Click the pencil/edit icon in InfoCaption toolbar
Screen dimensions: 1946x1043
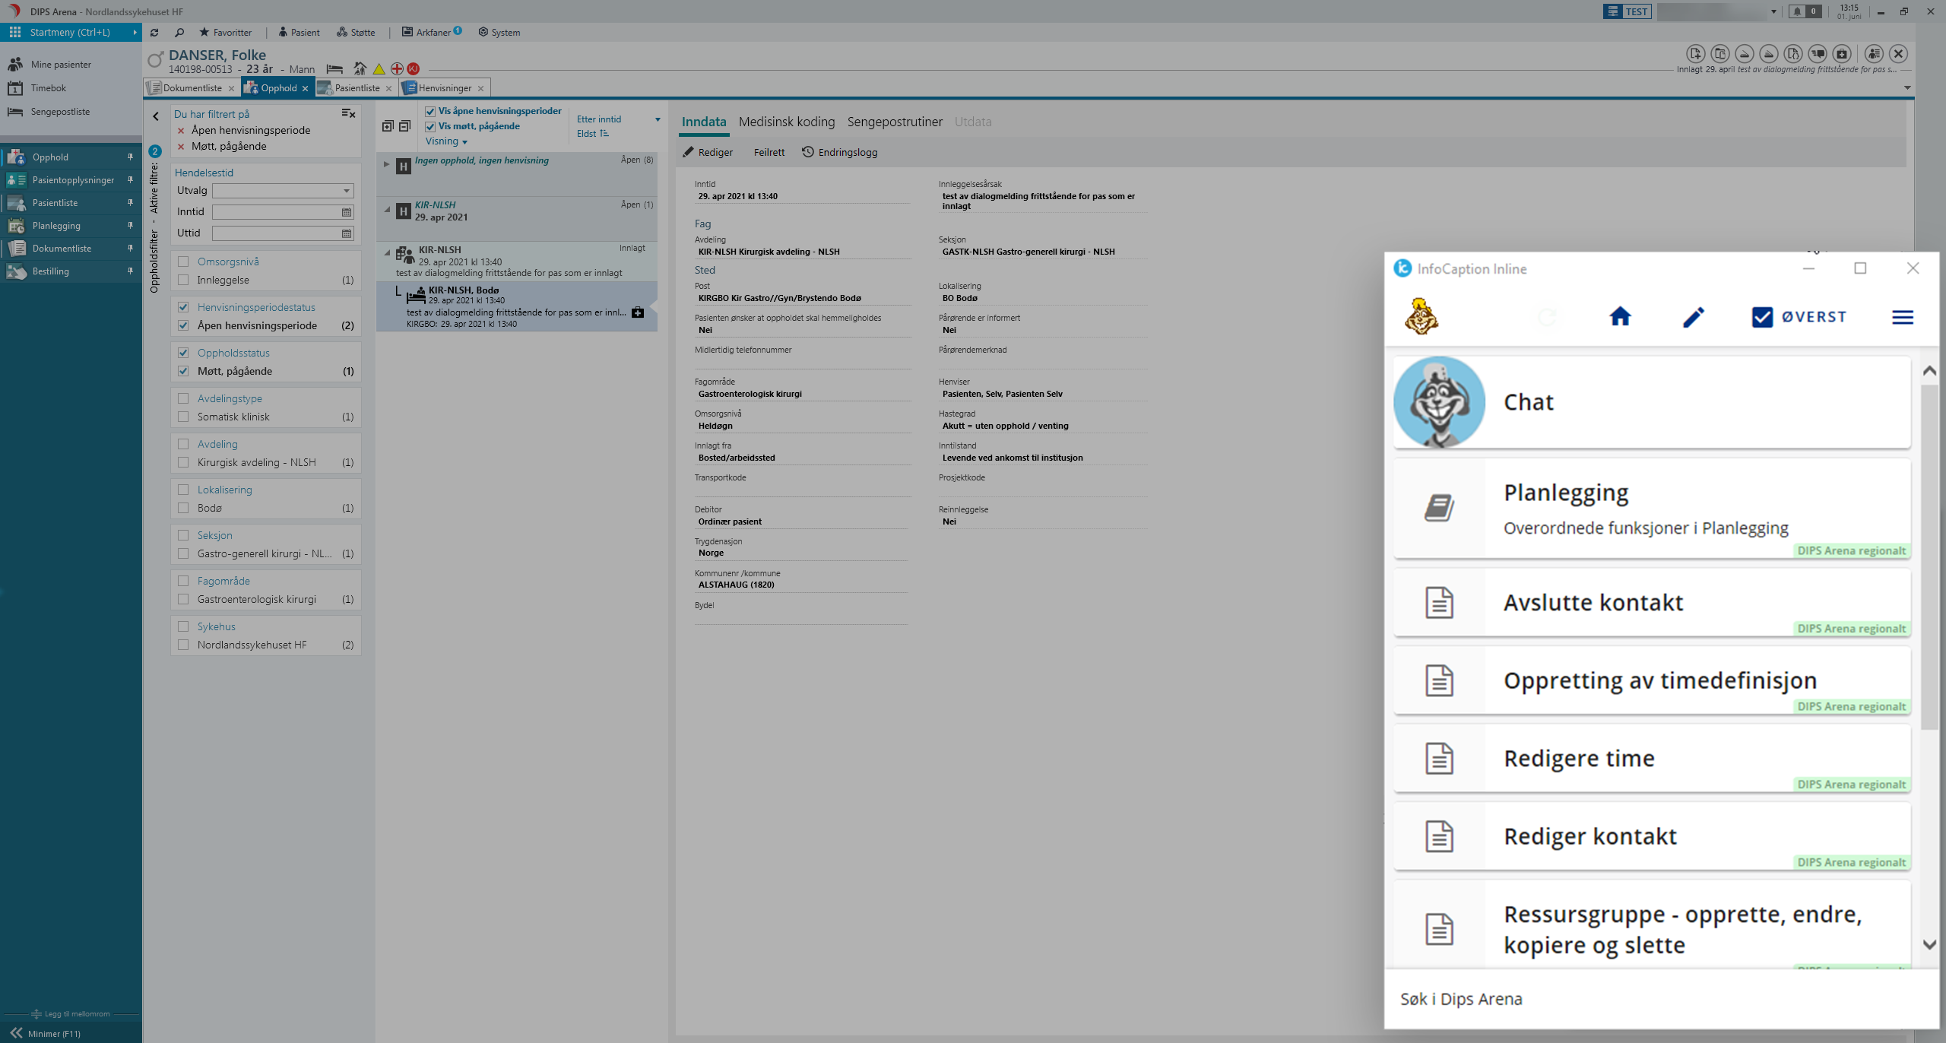click(x=1694, y=317)
